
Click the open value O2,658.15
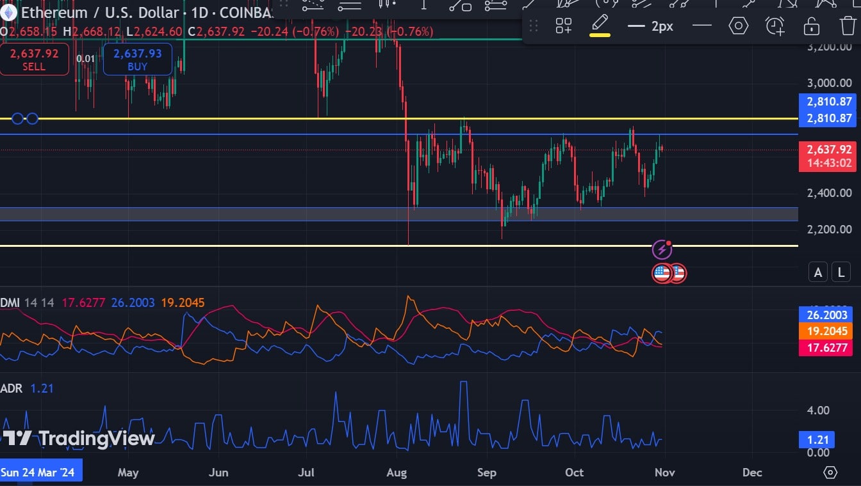click(x=29, y=32)
